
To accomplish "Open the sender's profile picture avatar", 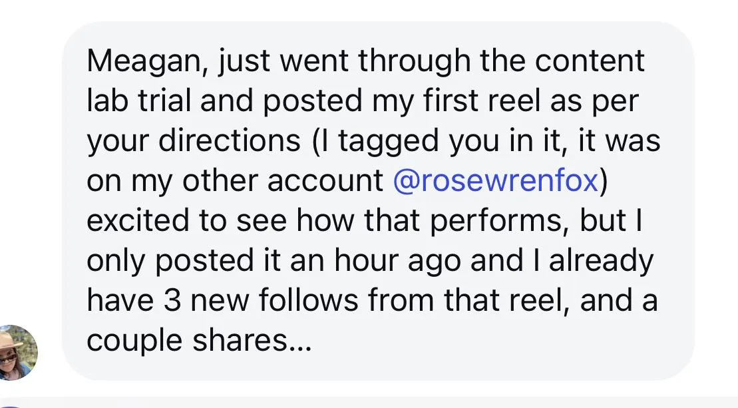I will [18, 352].
